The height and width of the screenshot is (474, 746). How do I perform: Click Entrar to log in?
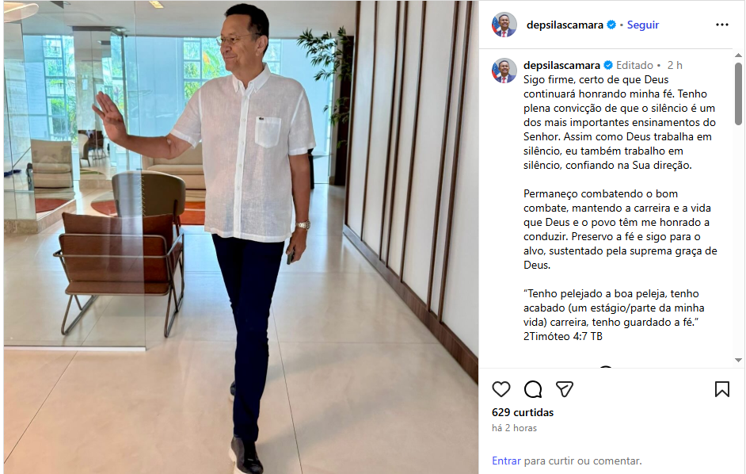tap(506, 461)
